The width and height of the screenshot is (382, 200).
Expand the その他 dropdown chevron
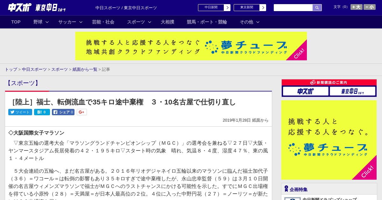pyautogui.click(x=258, y=22)
